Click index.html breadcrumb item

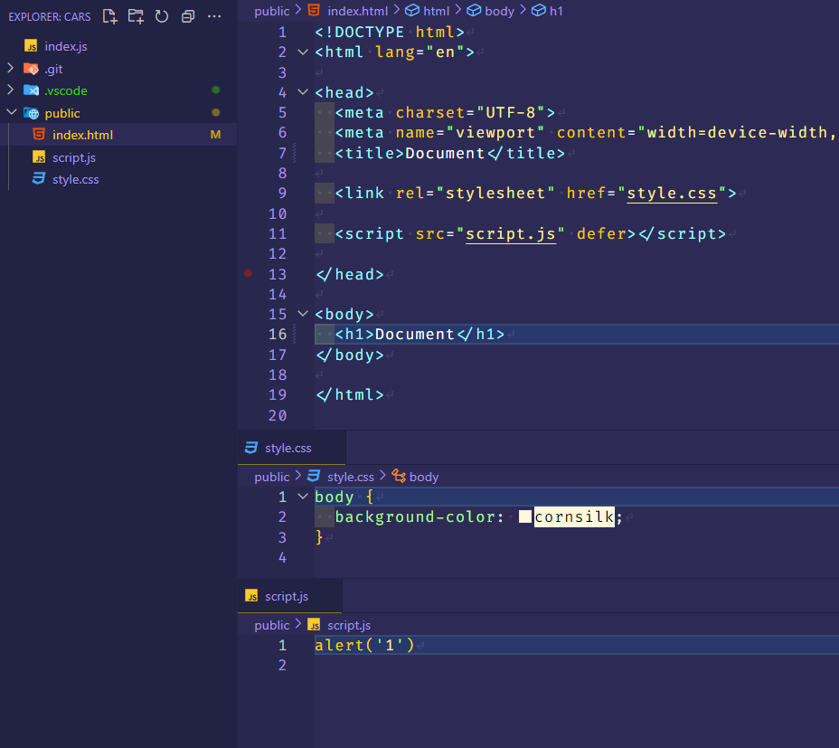pos(357,11)
